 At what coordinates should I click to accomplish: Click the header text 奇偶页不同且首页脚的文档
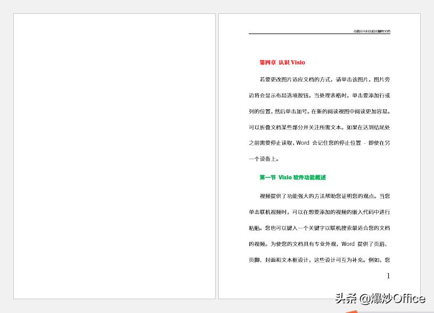pyautogui.click(x=372, y=31)
